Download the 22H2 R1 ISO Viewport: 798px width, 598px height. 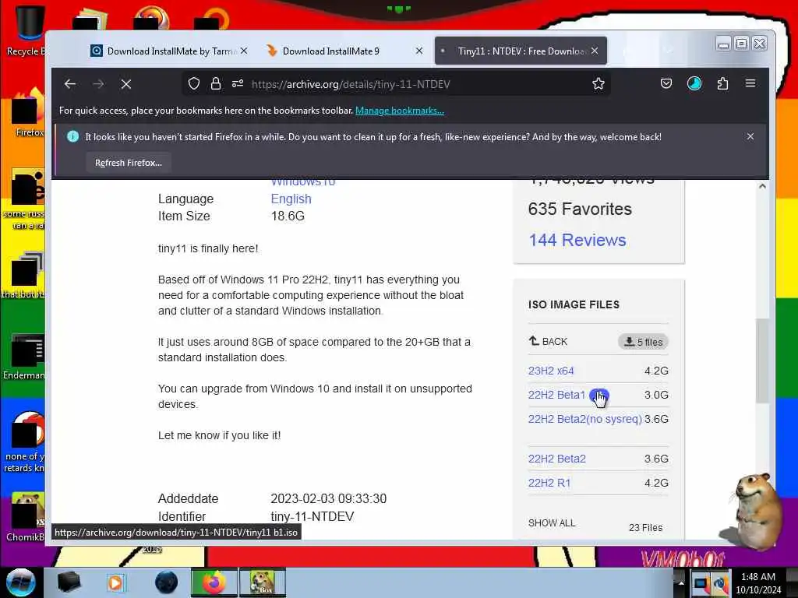(549, 483)
